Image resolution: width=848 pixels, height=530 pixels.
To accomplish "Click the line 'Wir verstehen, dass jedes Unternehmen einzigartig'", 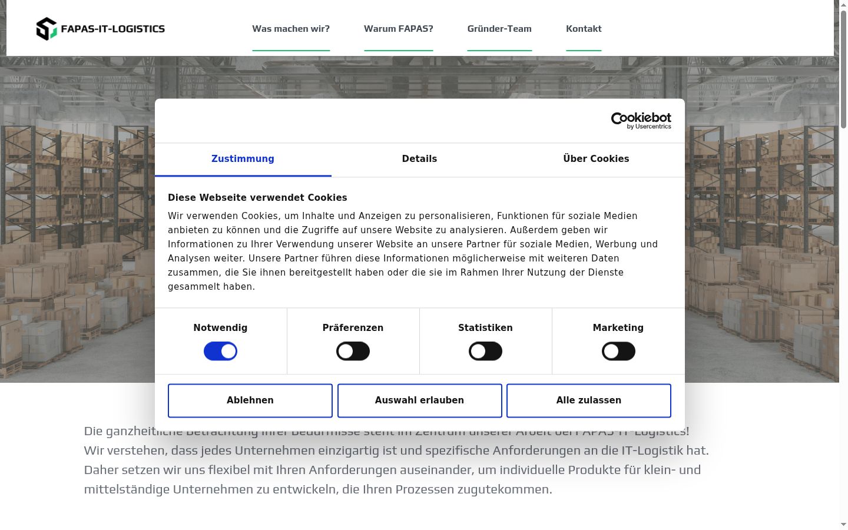I will click(x=396, y=450).
